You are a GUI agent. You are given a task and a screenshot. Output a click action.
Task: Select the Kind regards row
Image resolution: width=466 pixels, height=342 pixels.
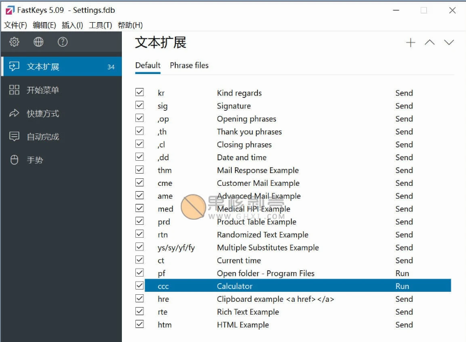[298, 93]
